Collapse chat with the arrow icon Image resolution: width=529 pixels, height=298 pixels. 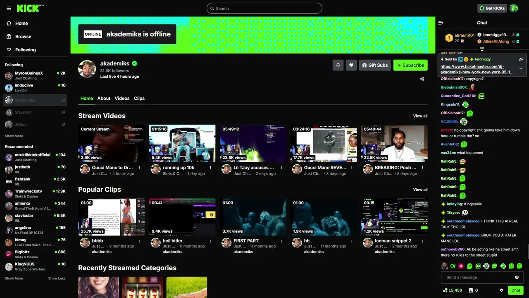point(441,23)
